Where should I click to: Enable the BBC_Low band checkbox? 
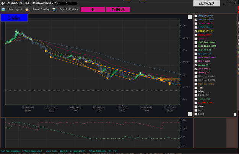pos(196,80)
